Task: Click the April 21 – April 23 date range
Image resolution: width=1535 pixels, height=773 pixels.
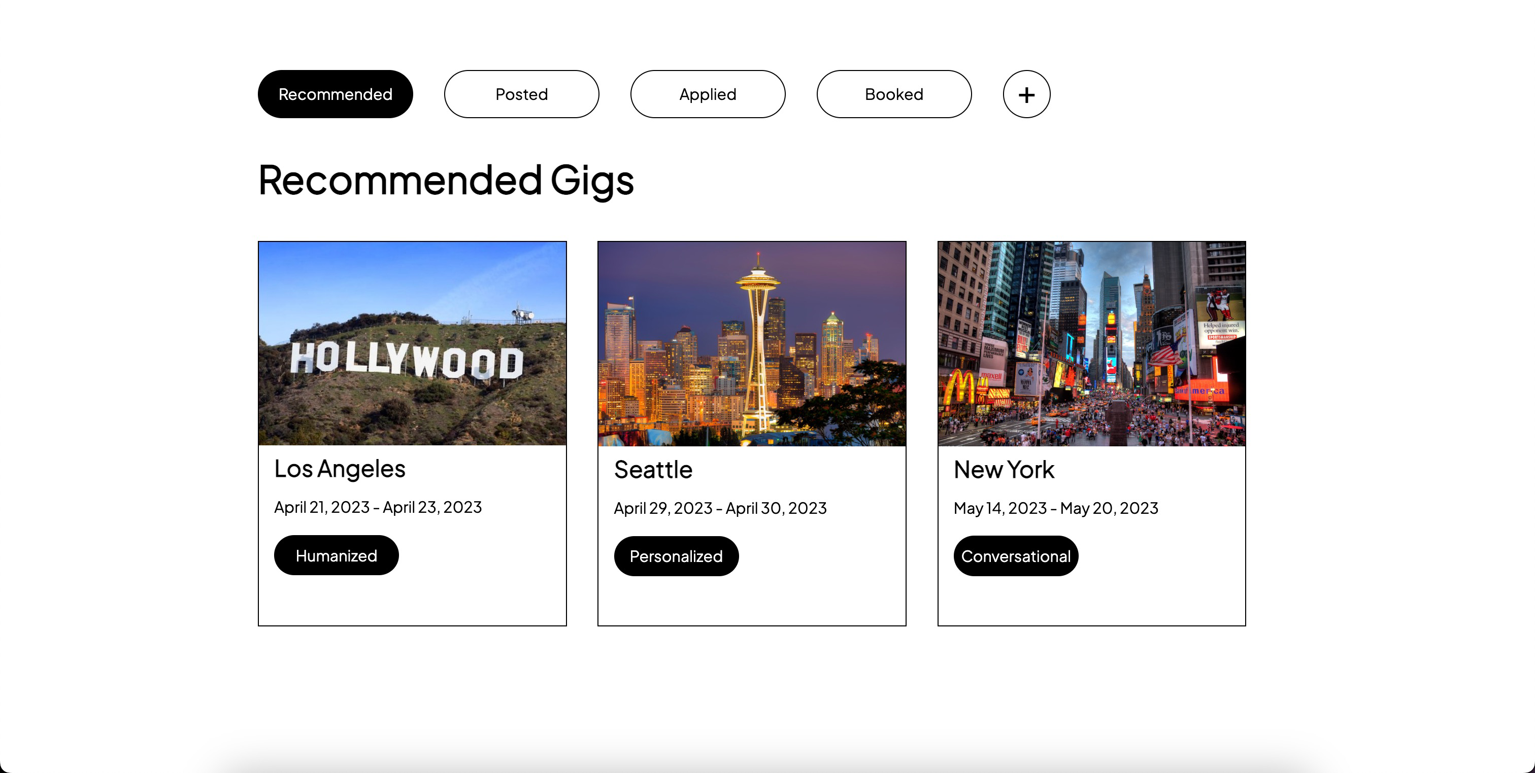Action: point(378,507)
